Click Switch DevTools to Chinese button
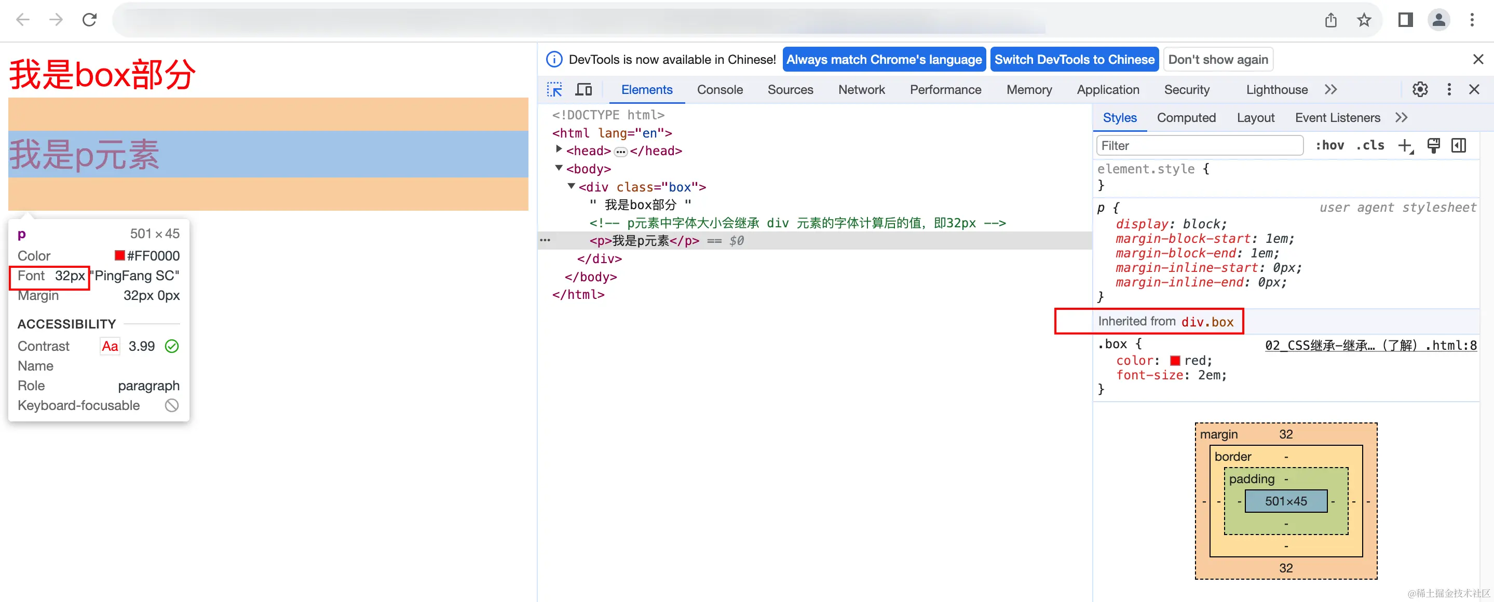 (1074, 59)
